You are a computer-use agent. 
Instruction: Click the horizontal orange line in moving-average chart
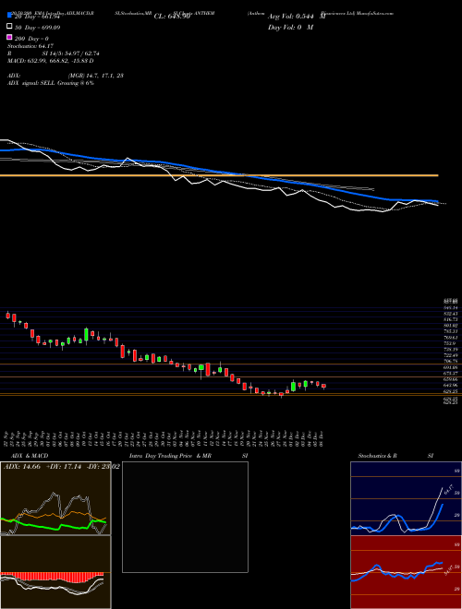[x=219, y=175]
